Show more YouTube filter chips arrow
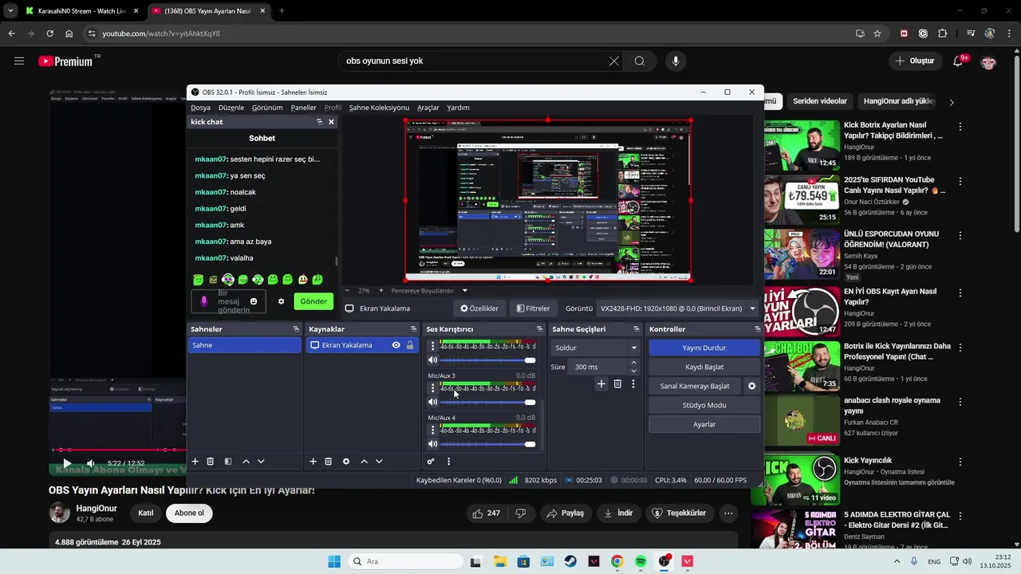The image size is (1021, 574). coord(951,102)
